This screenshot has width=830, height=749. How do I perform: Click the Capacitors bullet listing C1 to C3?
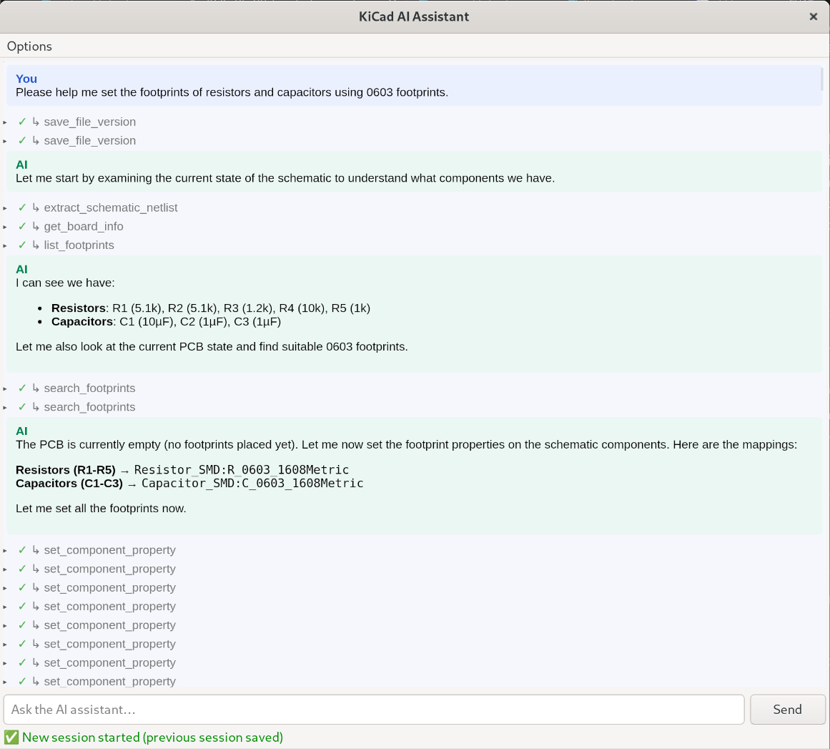(166, 321)
